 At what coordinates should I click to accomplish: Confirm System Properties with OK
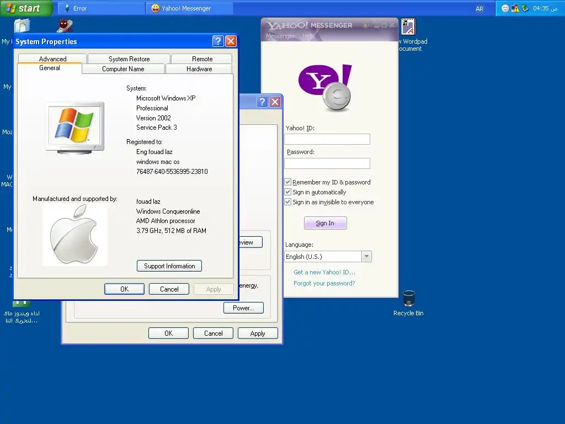click(x=124, y=289)
